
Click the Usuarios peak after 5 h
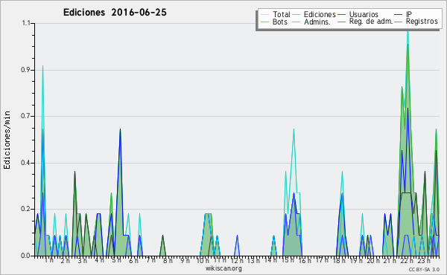click(120, 129)
